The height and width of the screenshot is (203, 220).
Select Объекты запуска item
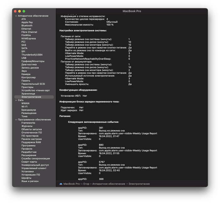click(x=31, y=129)
